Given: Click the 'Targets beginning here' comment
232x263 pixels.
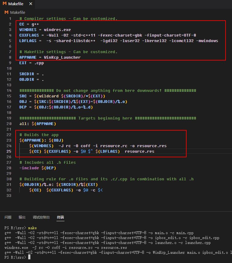Looking at the screenshot, I should point(108,118).
